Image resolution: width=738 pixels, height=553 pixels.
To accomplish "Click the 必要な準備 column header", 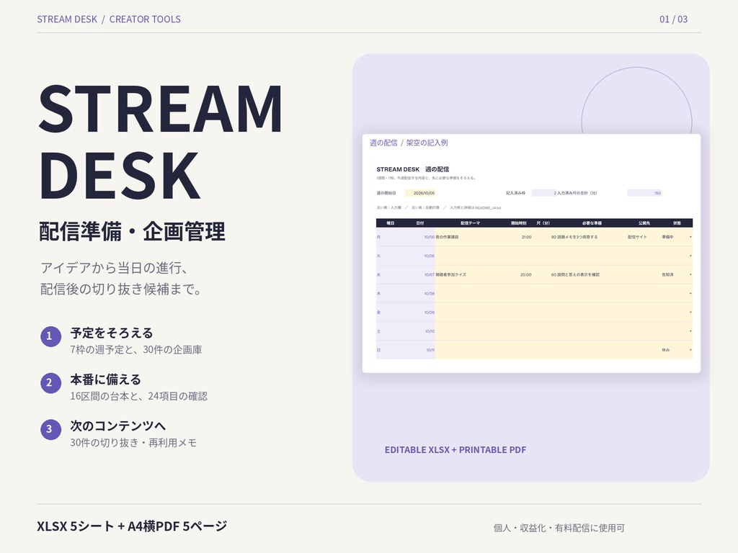I will coord(592,223).
